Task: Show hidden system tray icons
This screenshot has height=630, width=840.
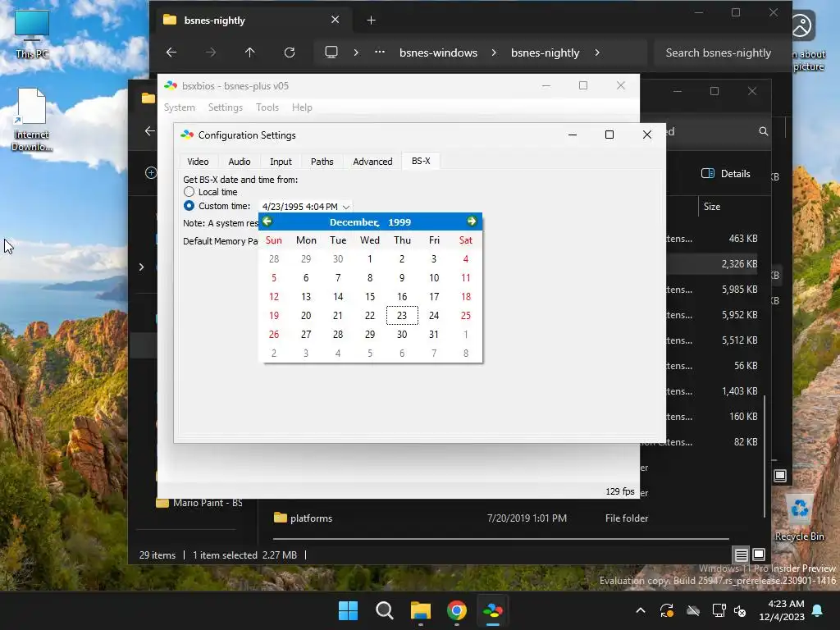Action: pyautogui.click(x=640, y=610)
